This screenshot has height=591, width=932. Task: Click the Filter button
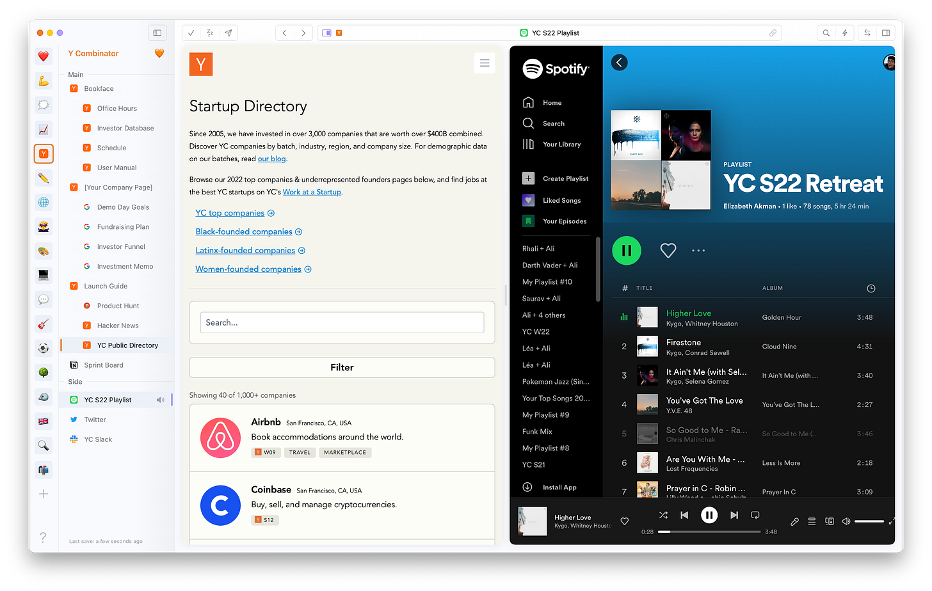pyautogui.click(x=342, y=367)
